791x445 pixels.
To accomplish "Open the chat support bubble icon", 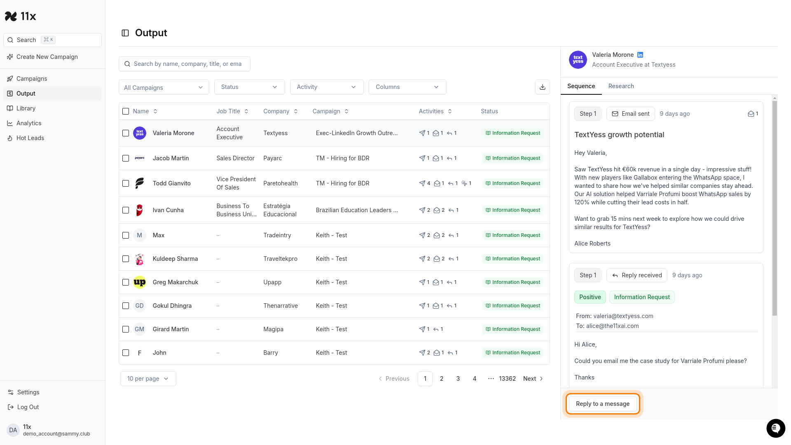I will tap(776, 429).
